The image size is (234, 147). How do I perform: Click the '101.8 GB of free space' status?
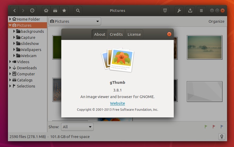[x=70, y=137]
